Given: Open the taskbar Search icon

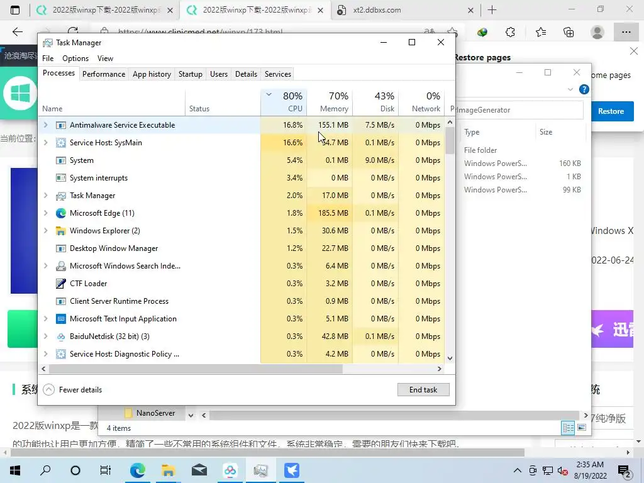Looking at the screenshot, I should coord(45,470).
